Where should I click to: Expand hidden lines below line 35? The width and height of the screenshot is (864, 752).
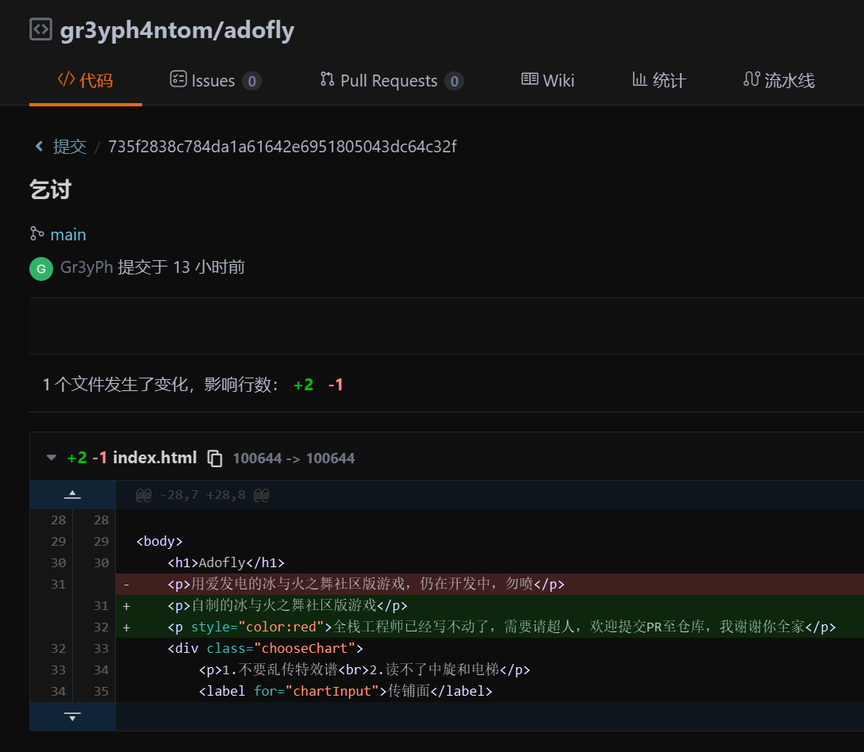click(x=72, y=716)
